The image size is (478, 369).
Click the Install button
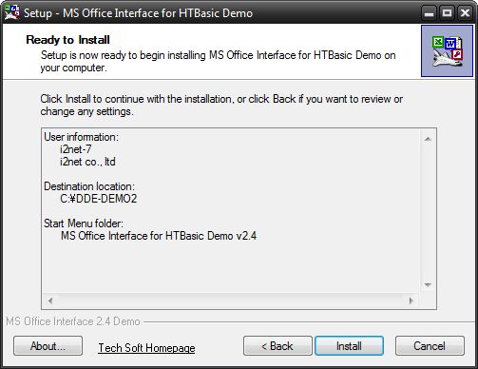[x=349, y=346]
